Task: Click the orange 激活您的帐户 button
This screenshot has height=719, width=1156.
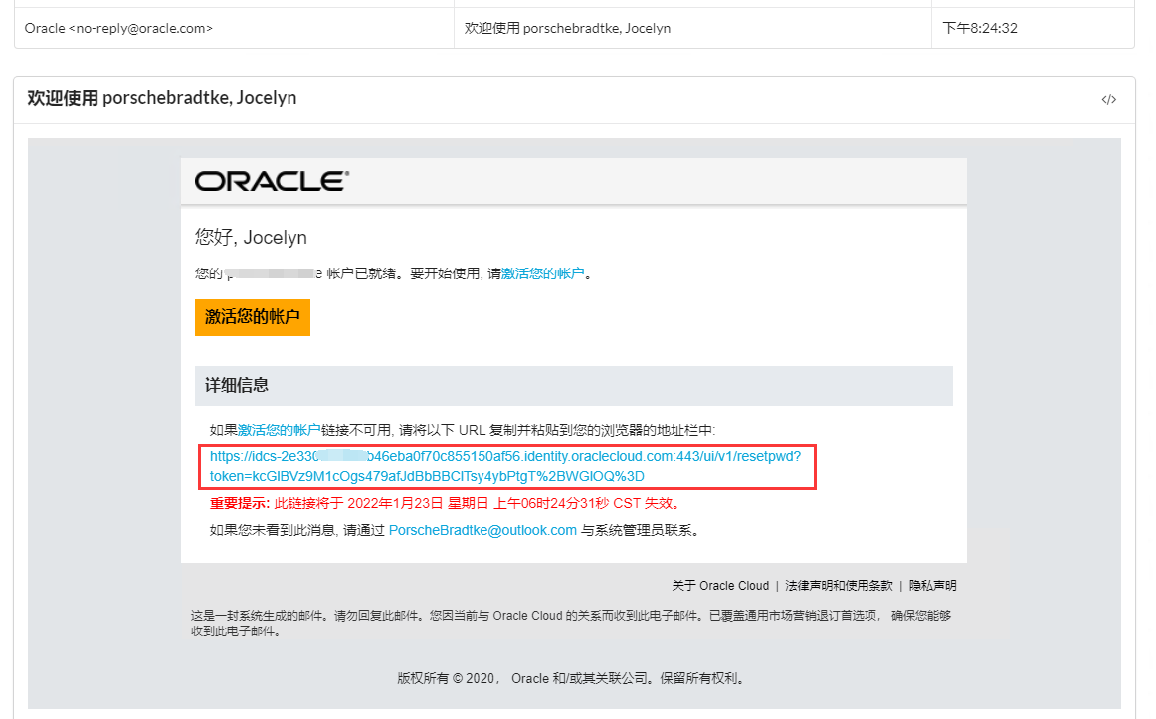Action: (252, 317)
